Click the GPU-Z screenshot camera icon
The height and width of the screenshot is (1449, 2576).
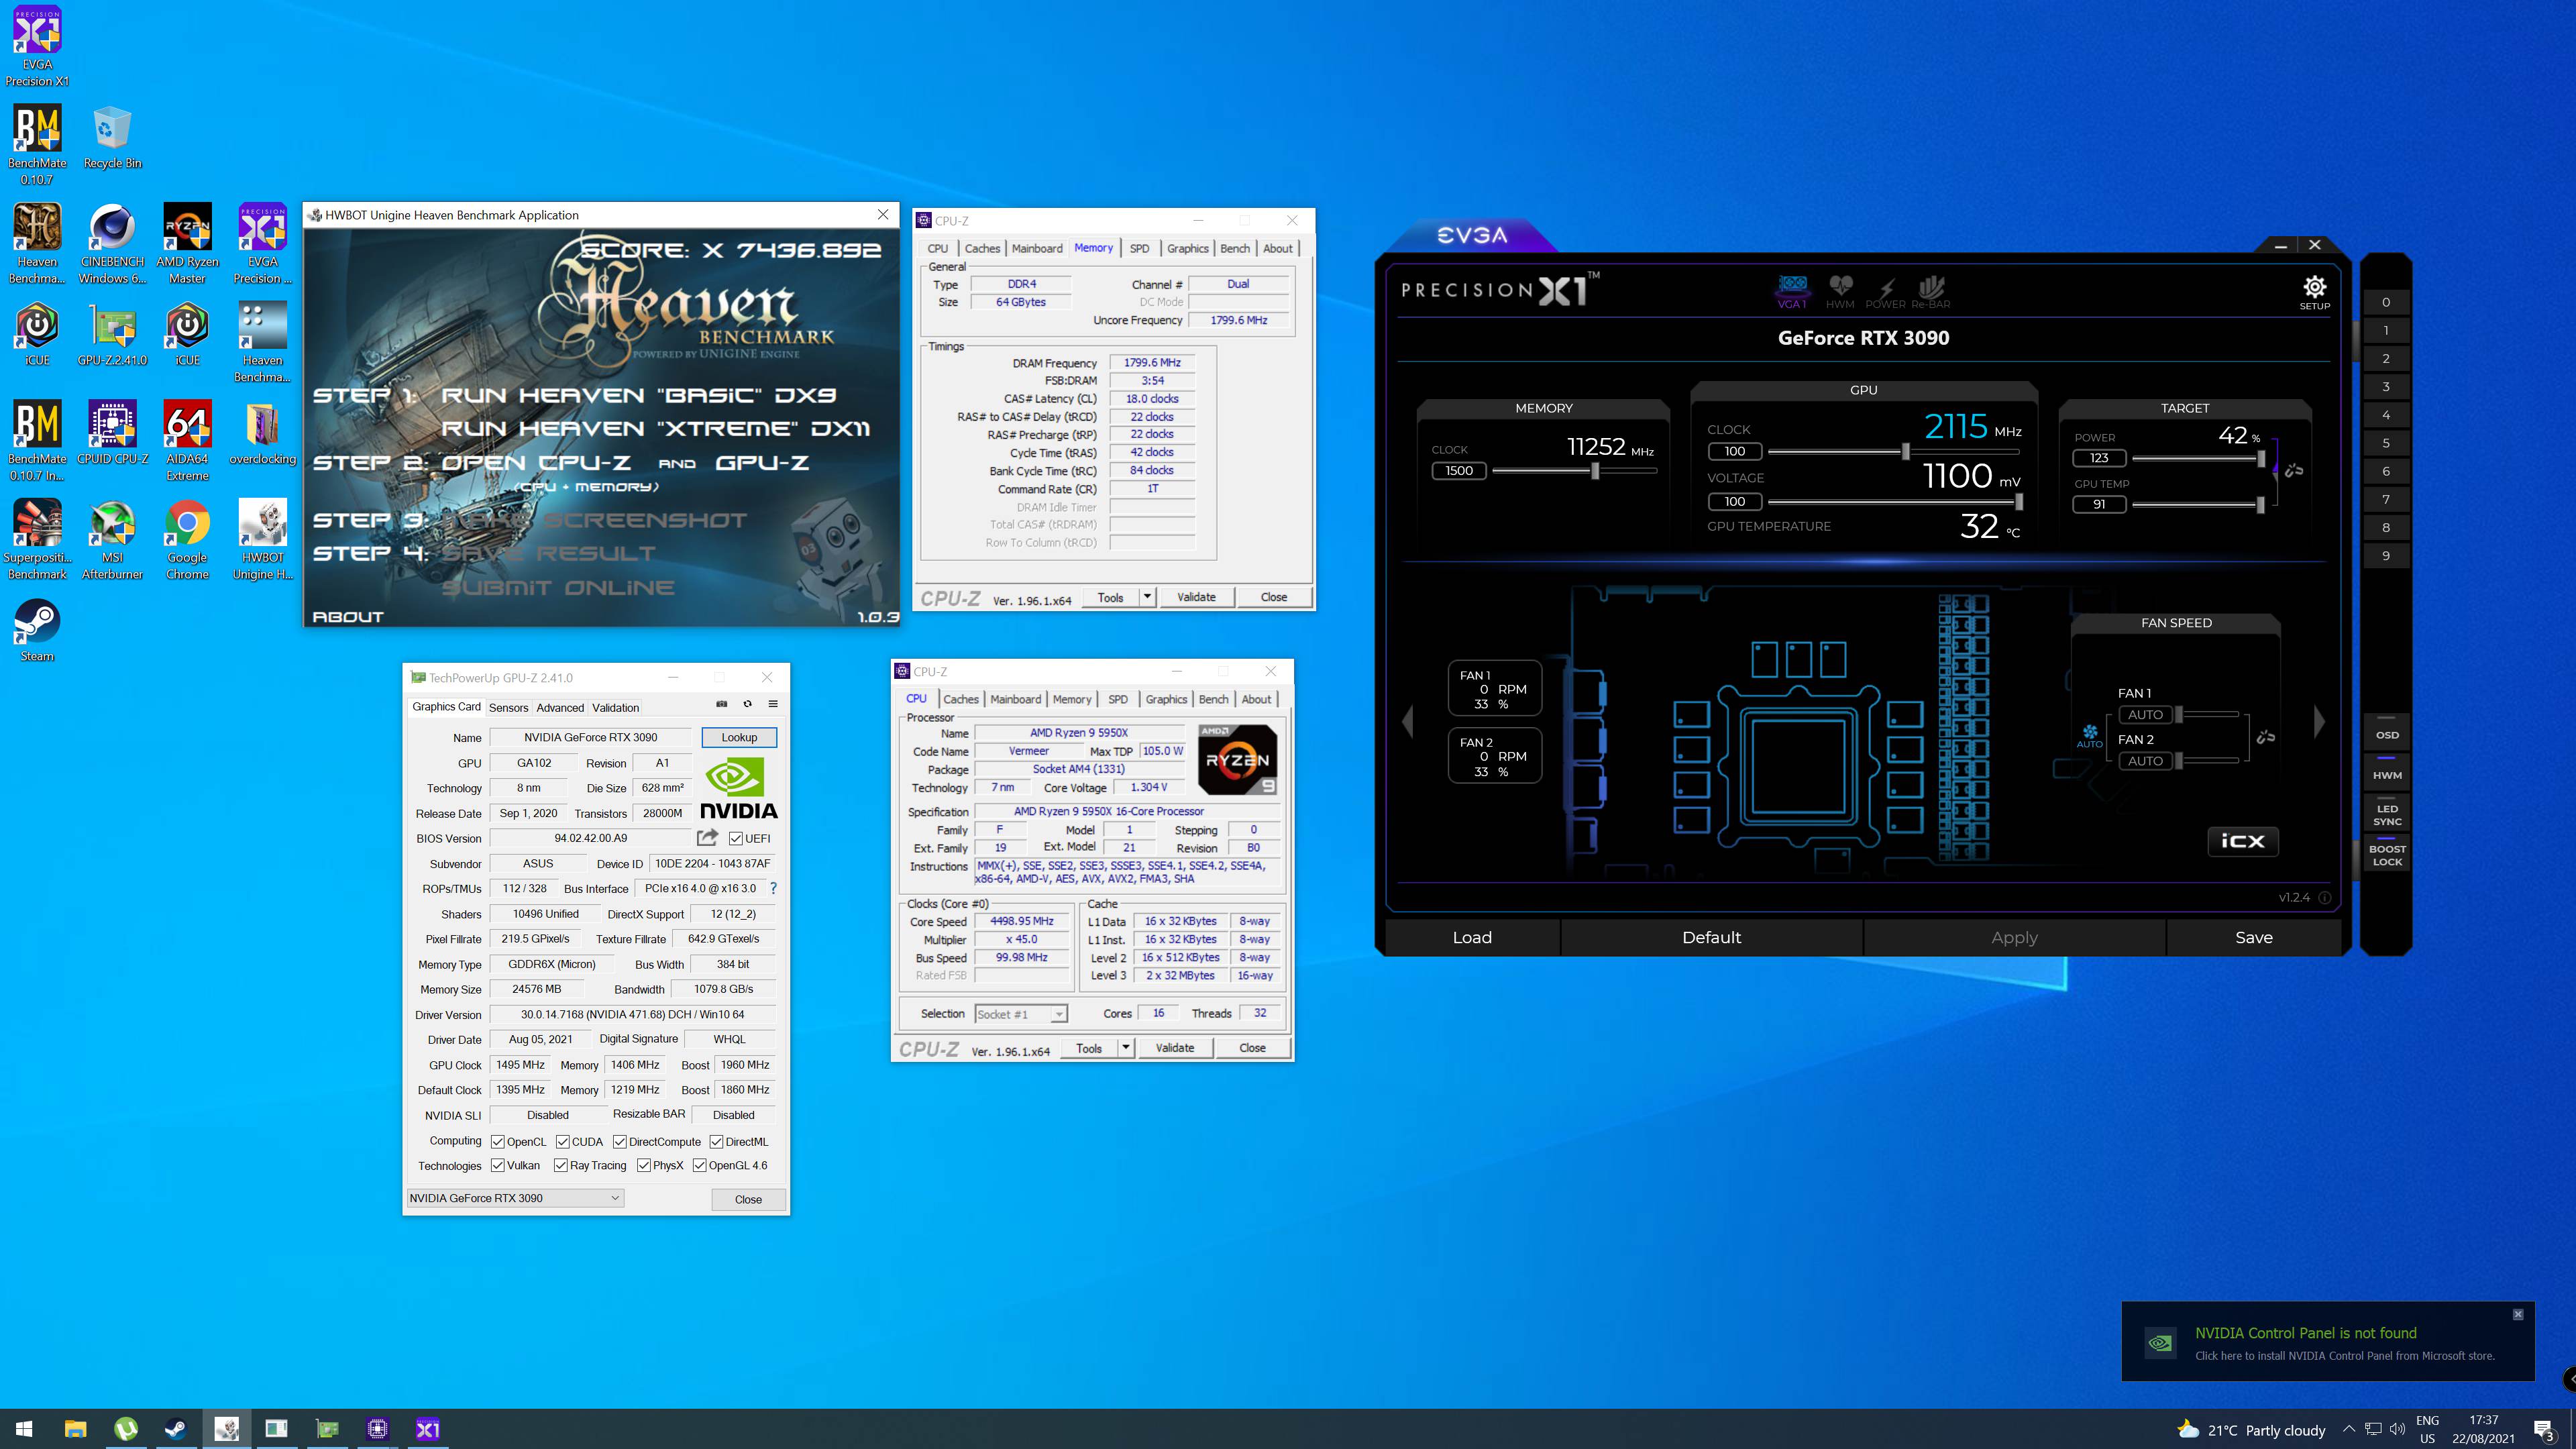(722, 704)
